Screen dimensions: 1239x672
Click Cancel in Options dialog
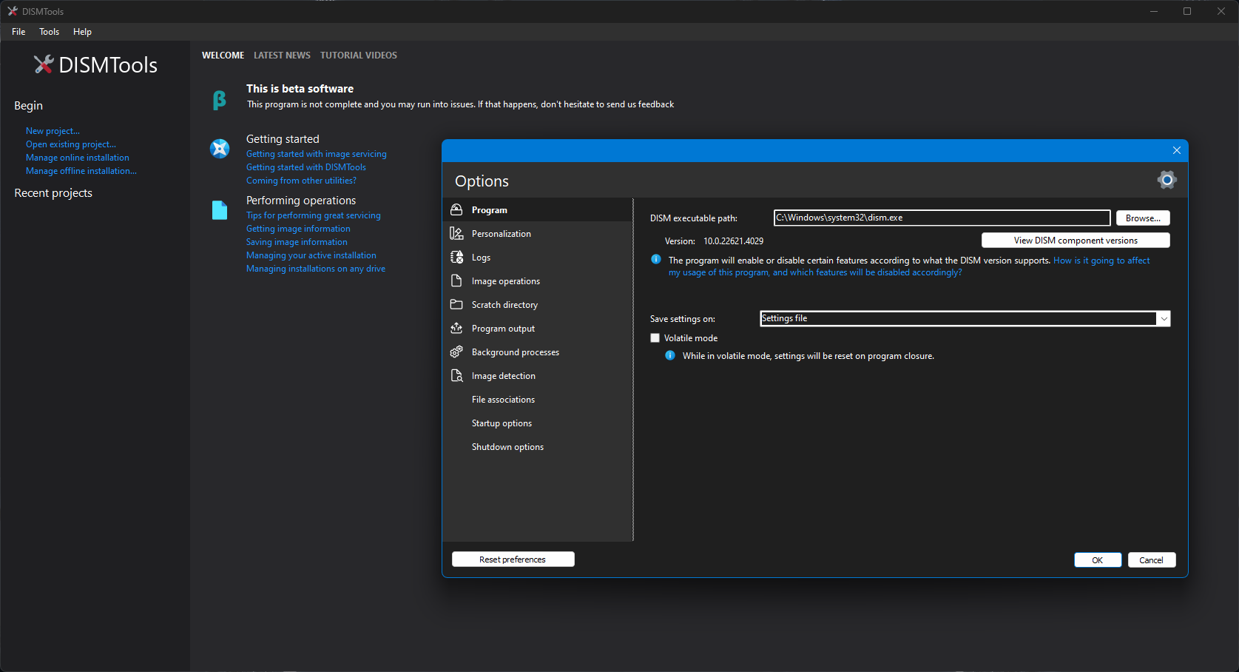[1152, 560]
